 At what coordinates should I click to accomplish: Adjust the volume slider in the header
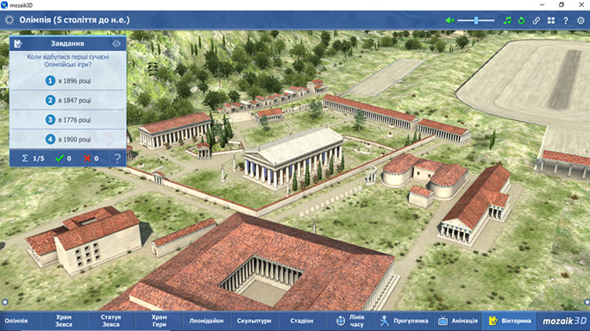click(x=476, y=21)
